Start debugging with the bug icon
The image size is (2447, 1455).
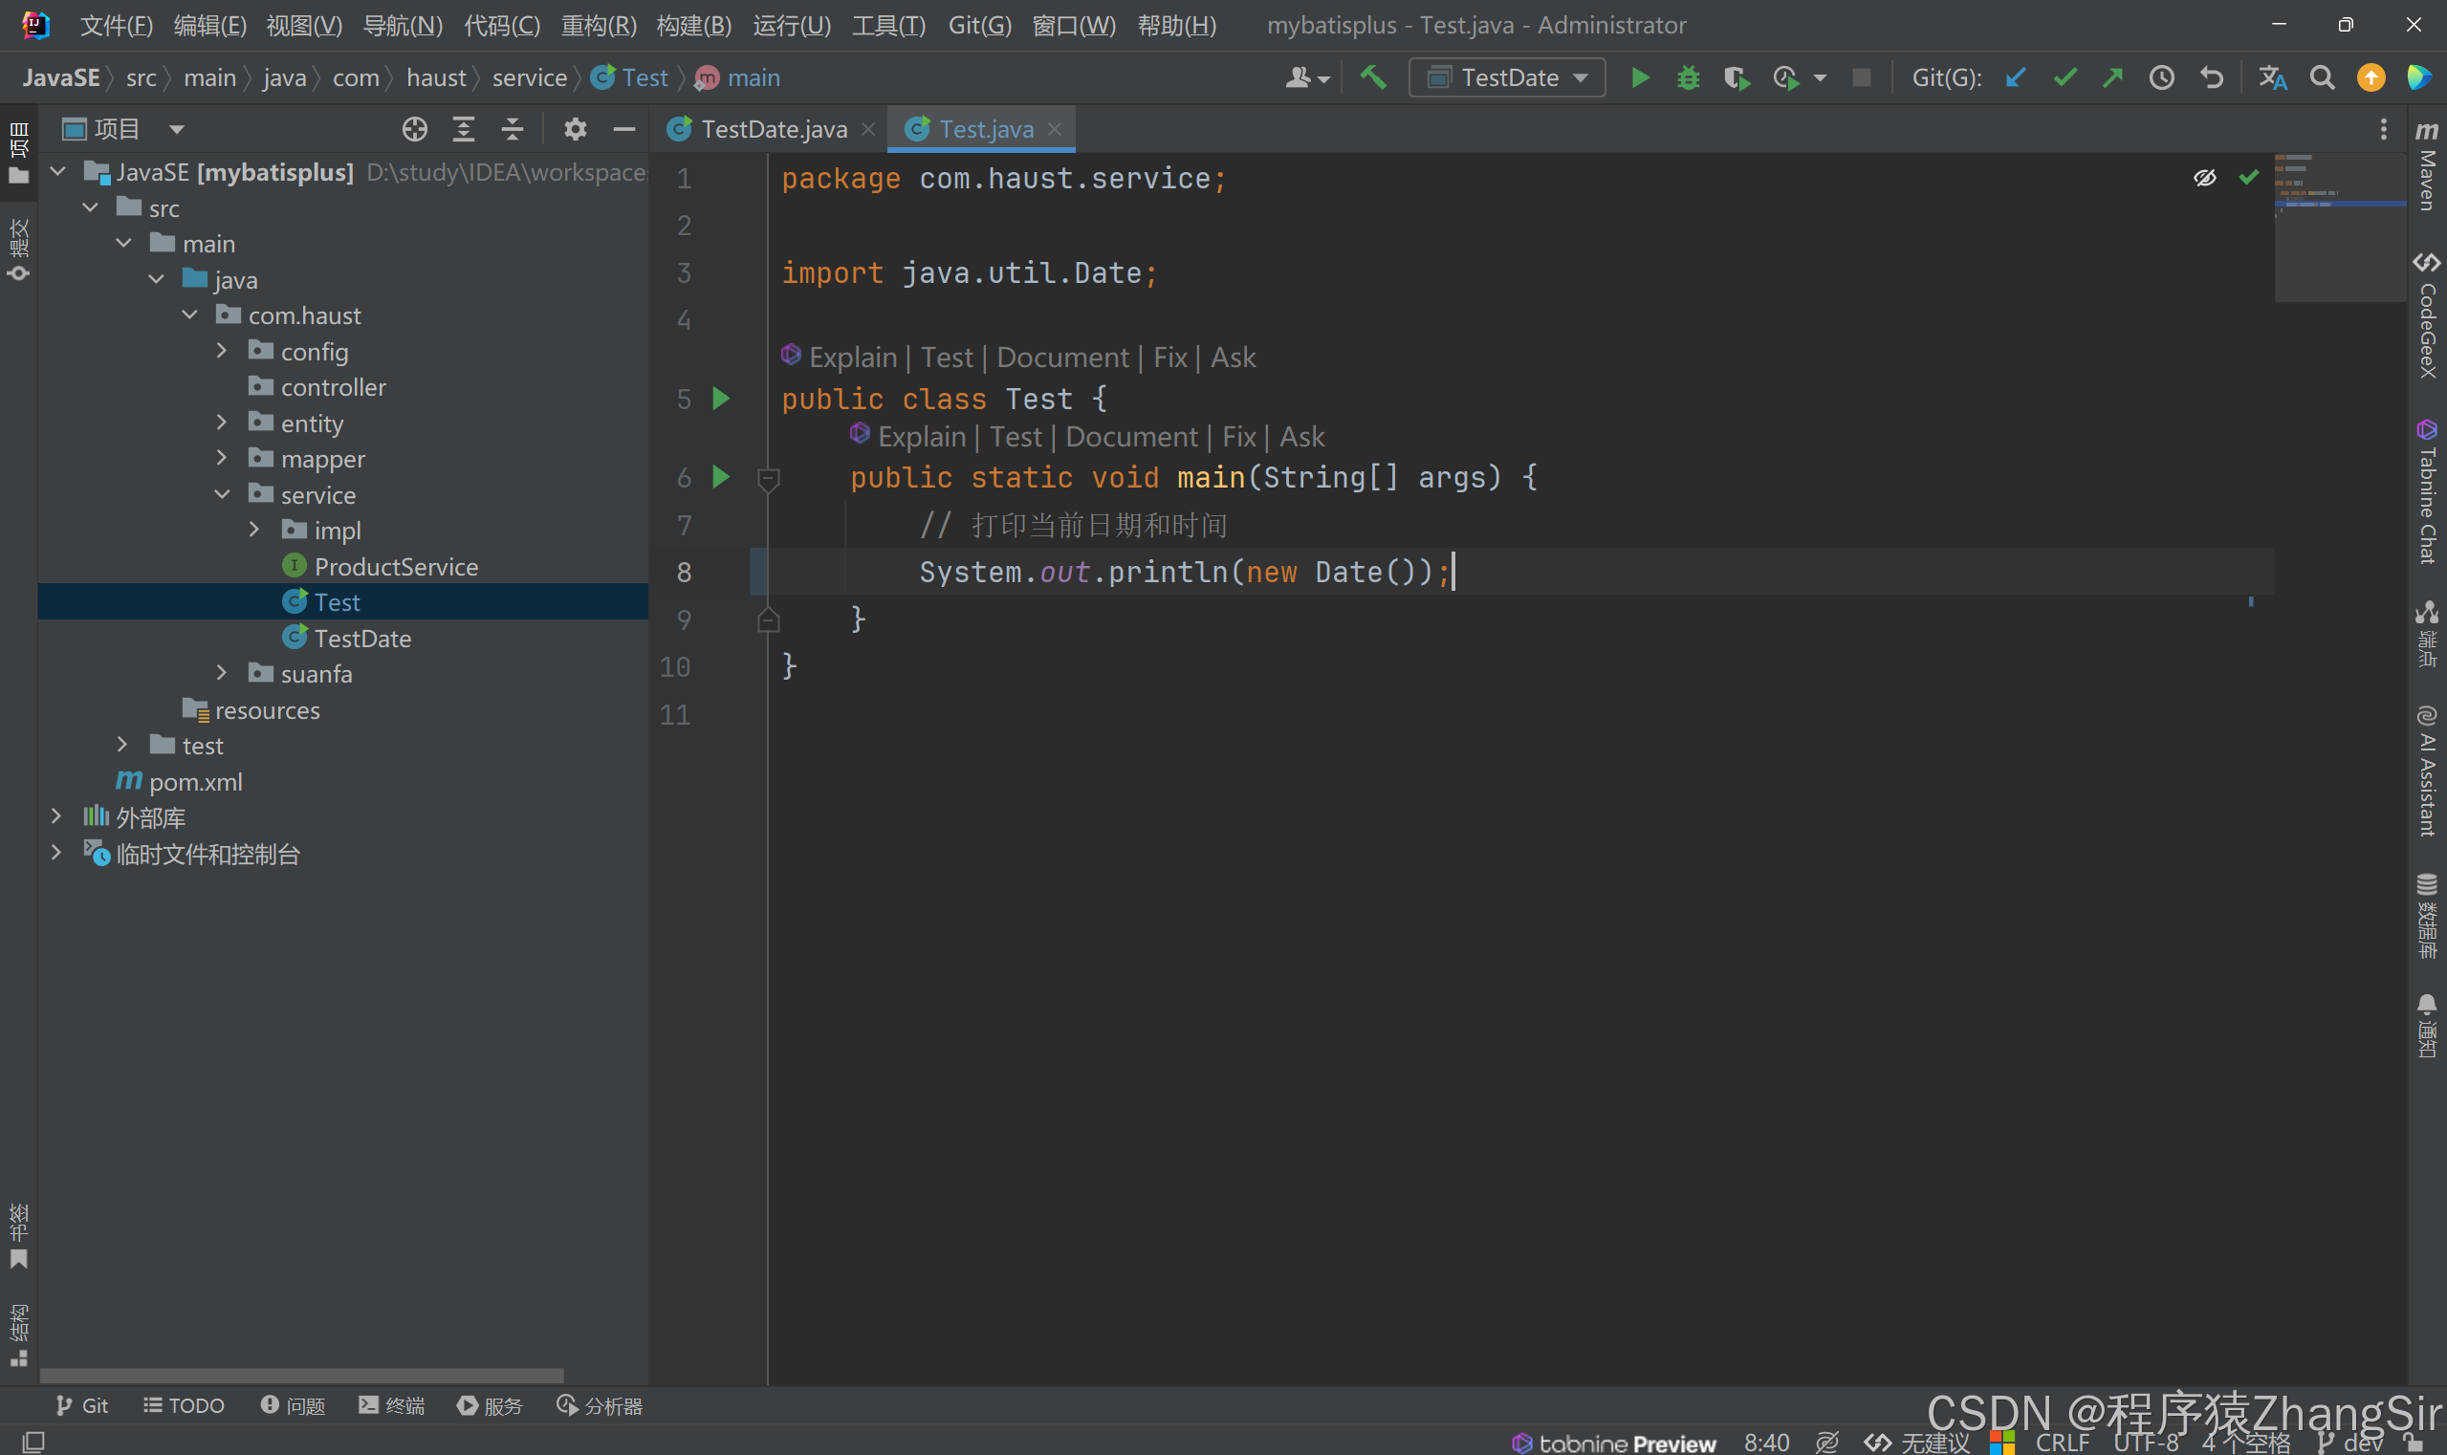tap(1688, 77)
